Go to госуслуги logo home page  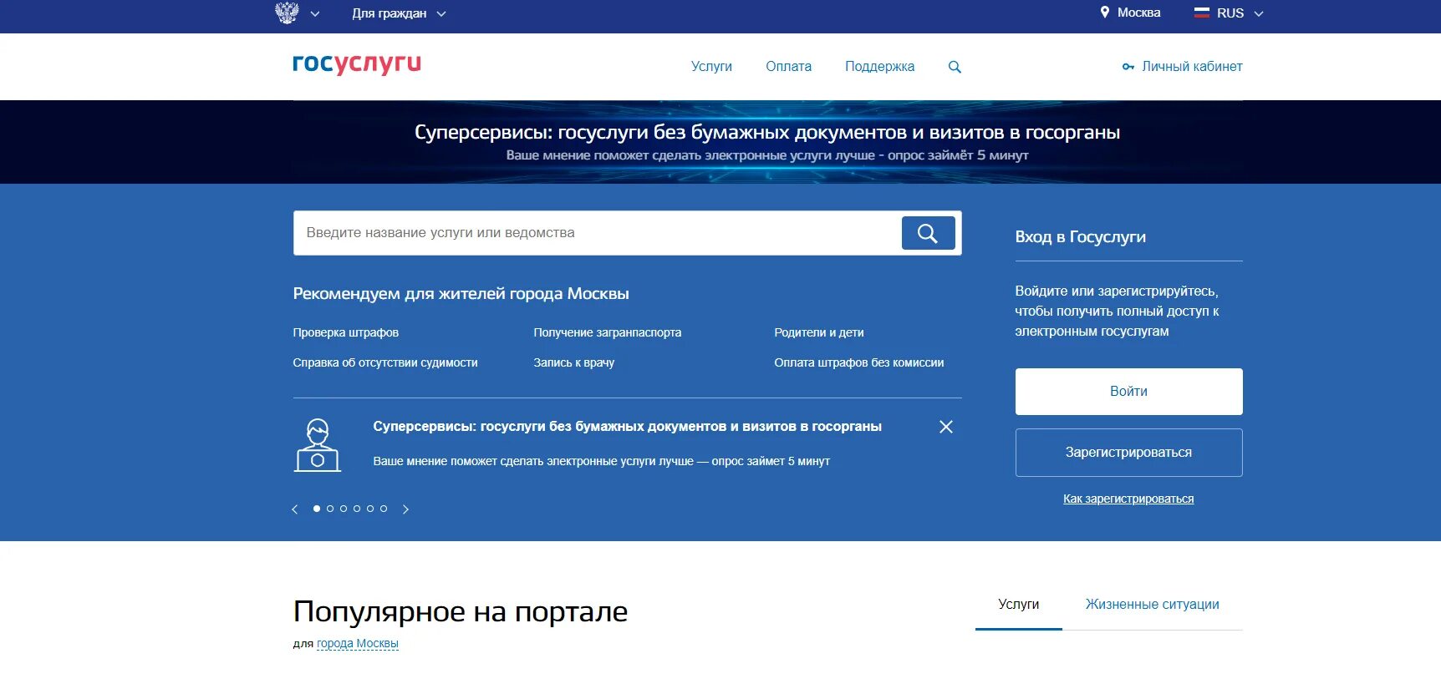click(357, 64)
